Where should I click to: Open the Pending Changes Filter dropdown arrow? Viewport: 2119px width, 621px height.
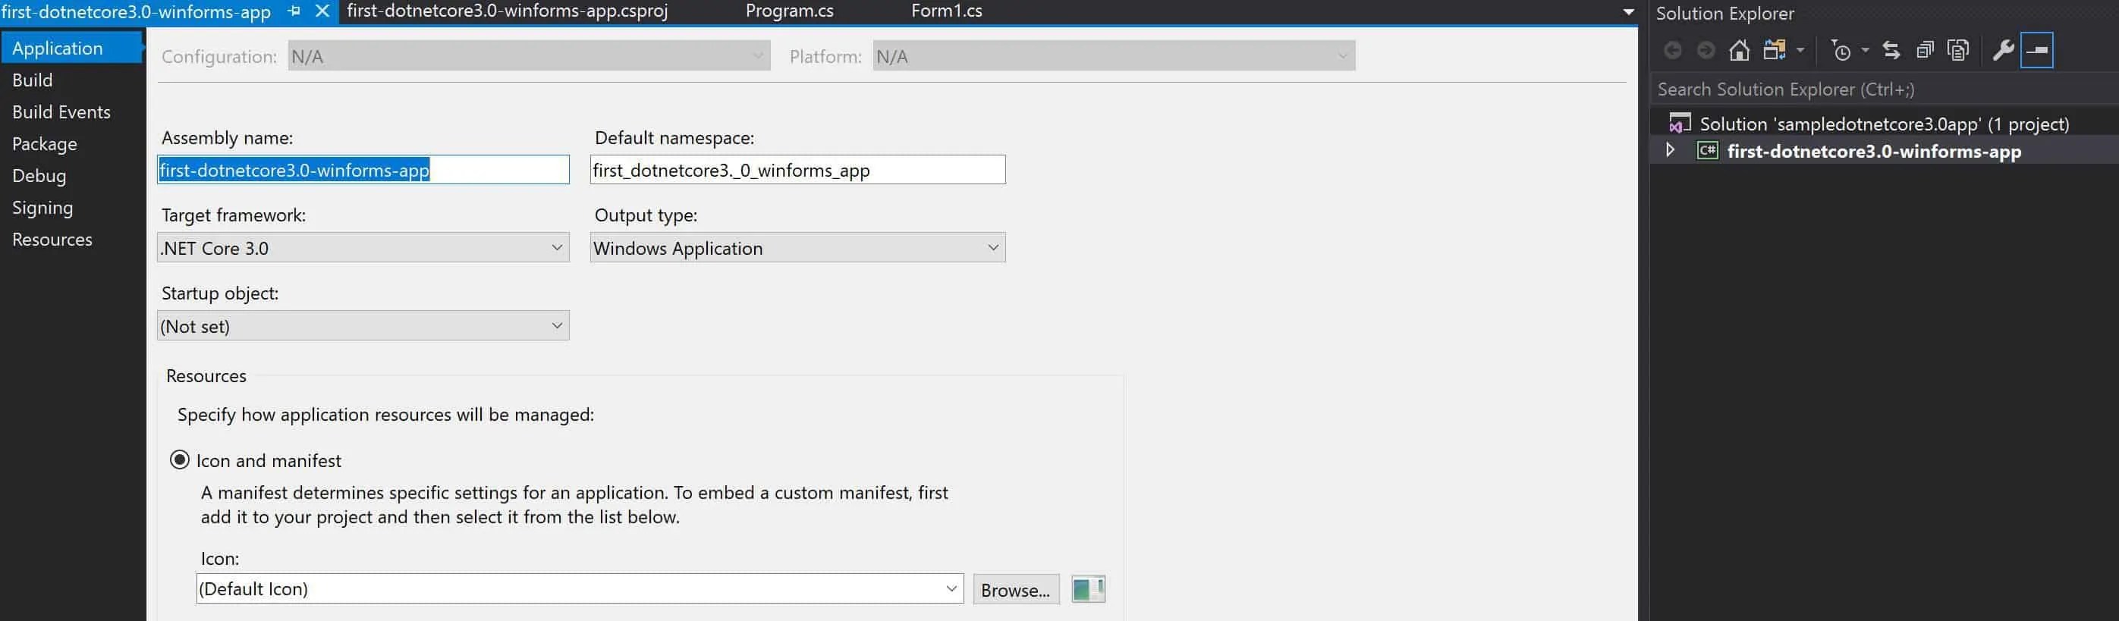[1865, 51]
